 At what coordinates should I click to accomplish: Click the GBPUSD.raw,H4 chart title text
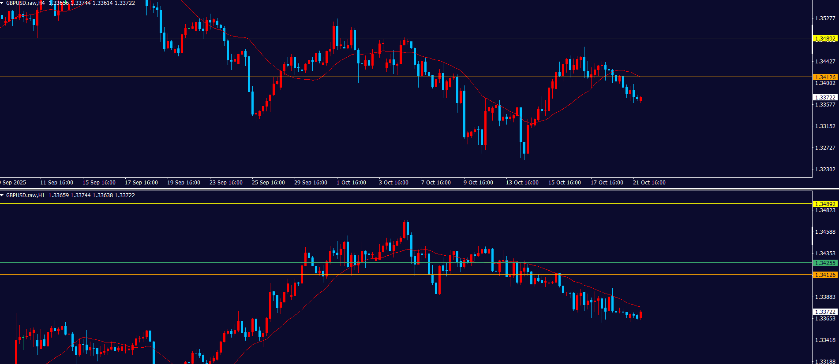(x=25, y=3)
